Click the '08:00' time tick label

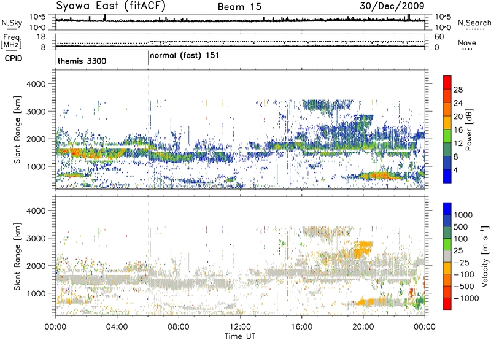point(179,327)
